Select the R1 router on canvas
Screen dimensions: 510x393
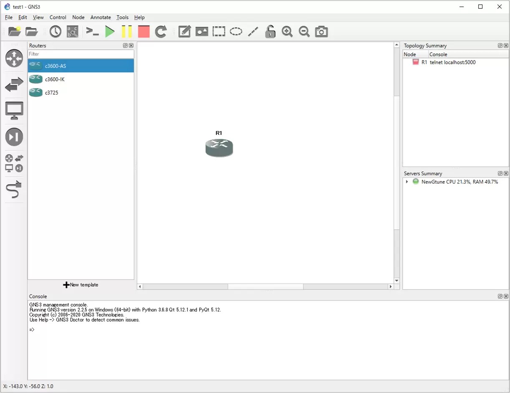click(x=219, y=148)
